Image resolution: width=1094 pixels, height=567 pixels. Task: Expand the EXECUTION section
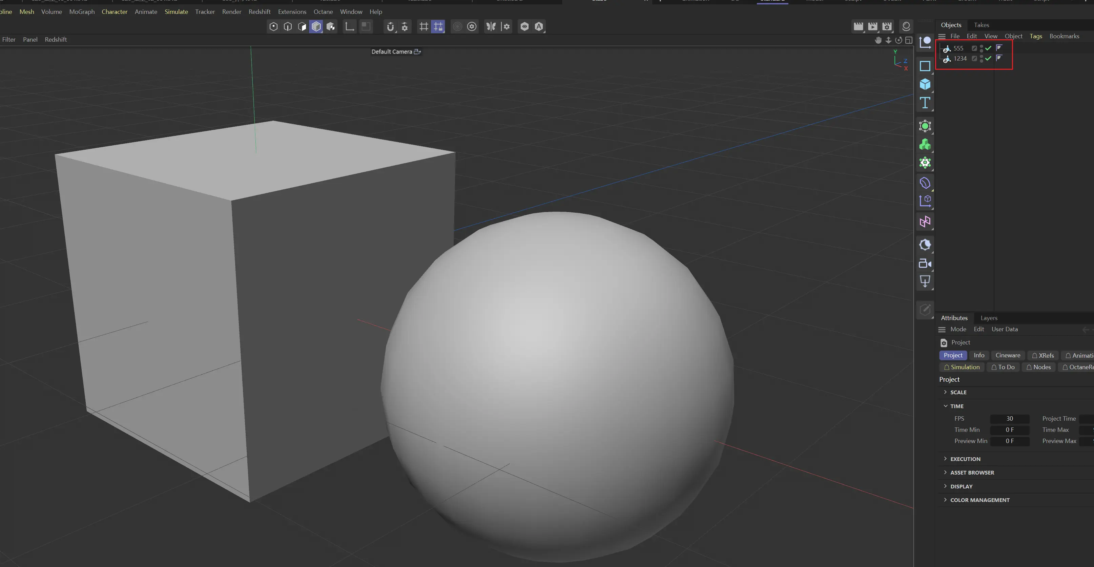tap(945, 459)
